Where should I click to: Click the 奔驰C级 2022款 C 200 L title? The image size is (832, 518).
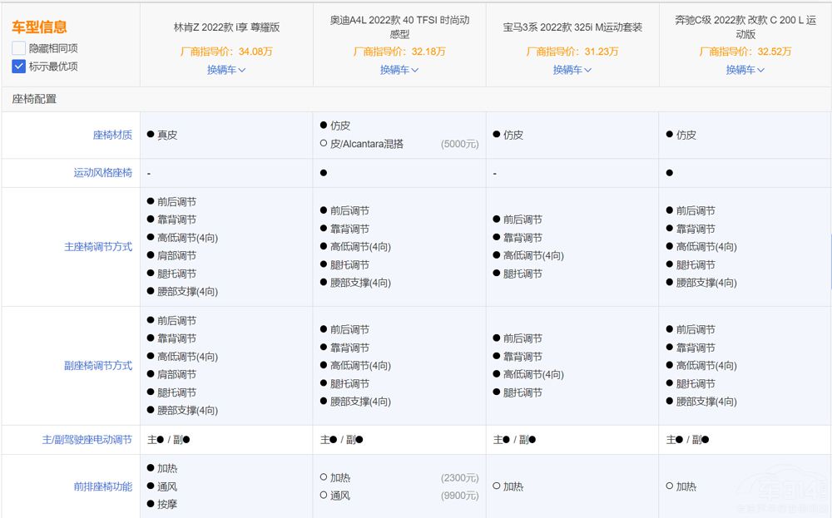[x=745, y=27]
